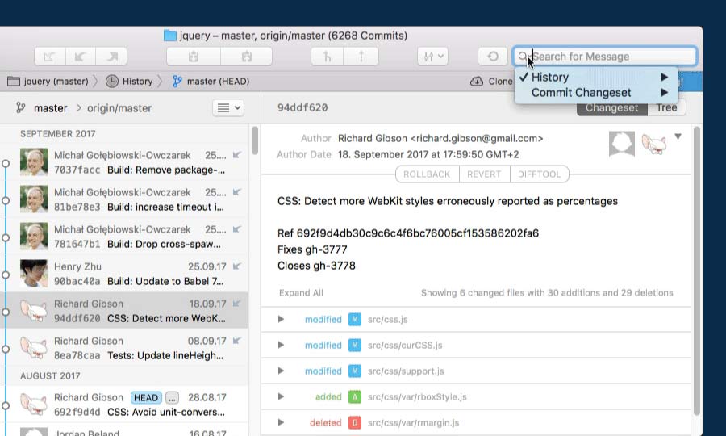Image resolution: width=726 pixels, height=436 pixels.
Task: Click the History clock icon in breadcrumb
Action: click(x=111, y=82)
